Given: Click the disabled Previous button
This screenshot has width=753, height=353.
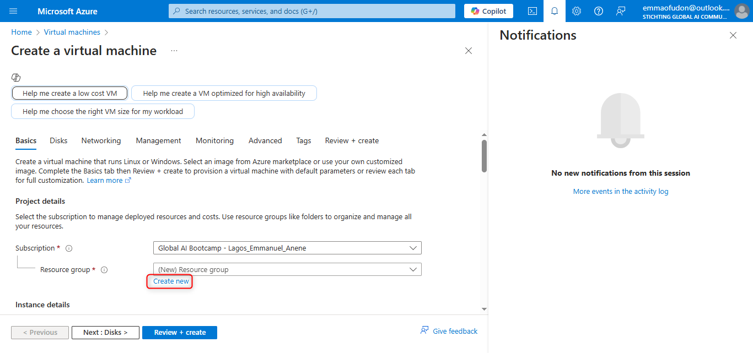Looking at the screenshot, I should coord(40,333).
